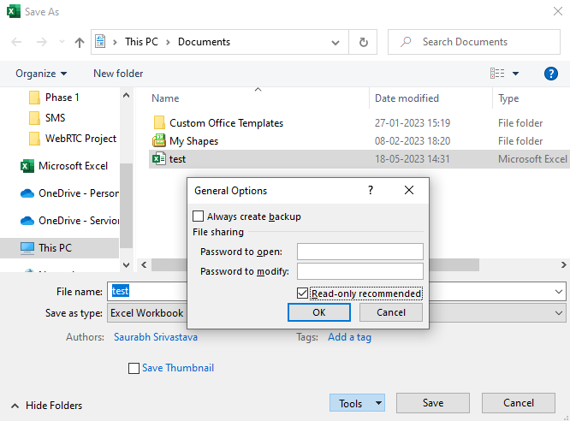Cancel the Save As dialog
The height and width of the screenshot is (421, 570).
pos(519,403)
